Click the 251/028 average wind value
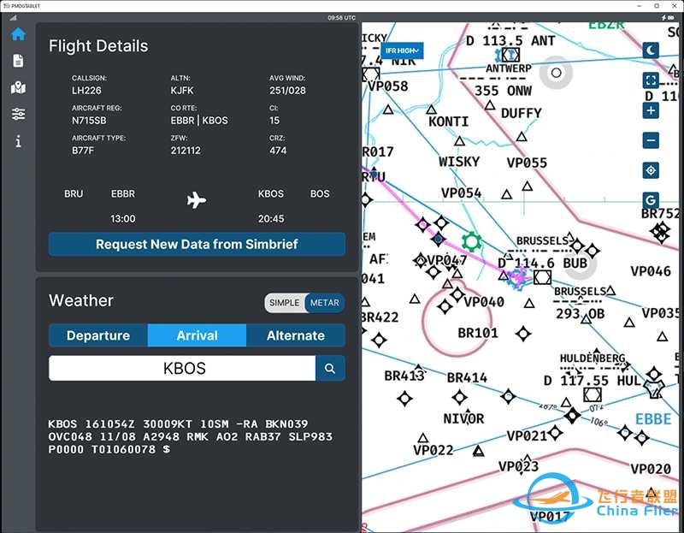Screen dimensions: 684x533 click(287, 91)
